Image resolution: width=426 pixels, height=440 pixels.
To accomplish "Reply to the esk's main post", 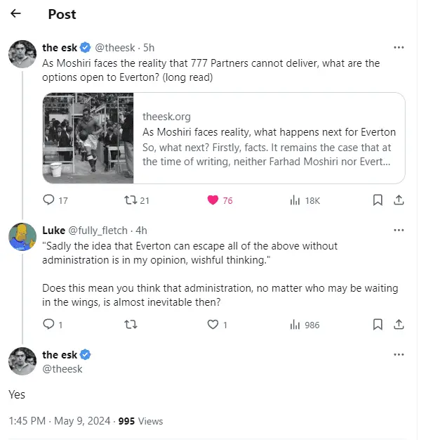I will click(x=49, y=200).
